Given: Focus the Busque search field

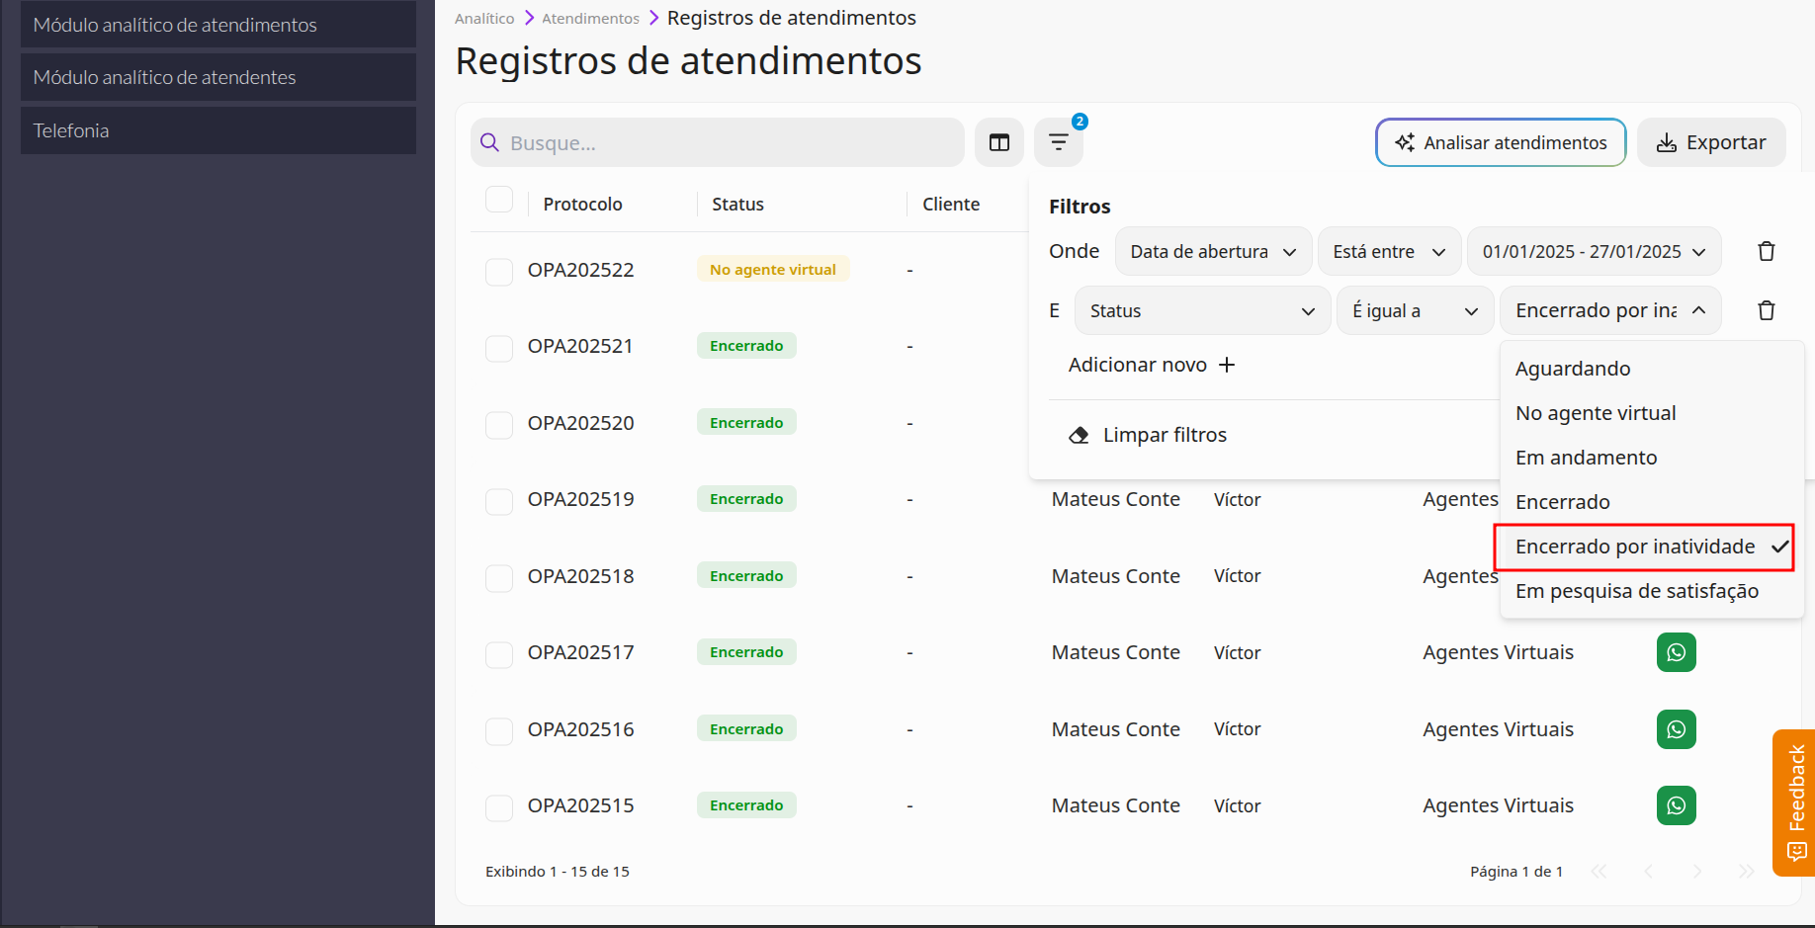Looking at the screenshot, I should (x=718, y=143).
